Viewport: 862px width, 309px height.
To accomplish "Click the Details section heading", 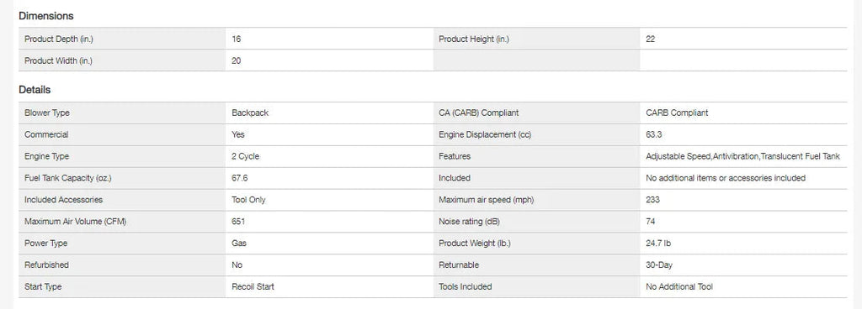I will point(35,89).
